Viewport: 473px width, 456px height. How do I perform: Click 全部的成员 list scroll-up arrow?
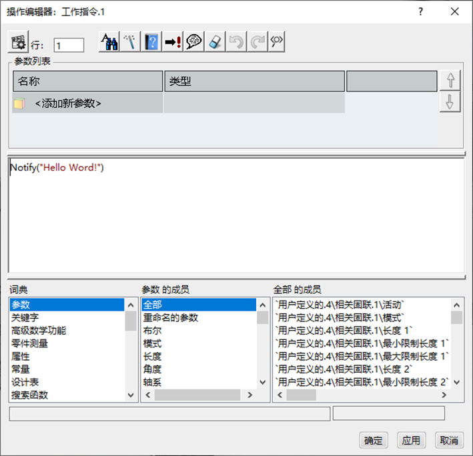(x=457, y=305)
